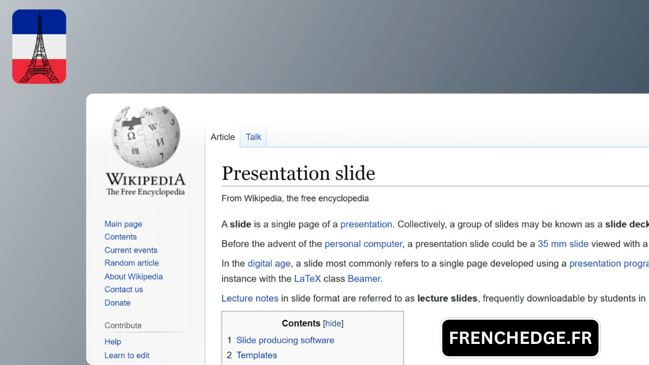Hide the Contents box

(333, 323)
